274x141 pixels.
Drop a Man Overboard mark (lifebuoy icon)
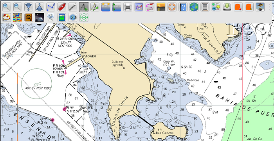pyautogui.click(x=172, y=7)
